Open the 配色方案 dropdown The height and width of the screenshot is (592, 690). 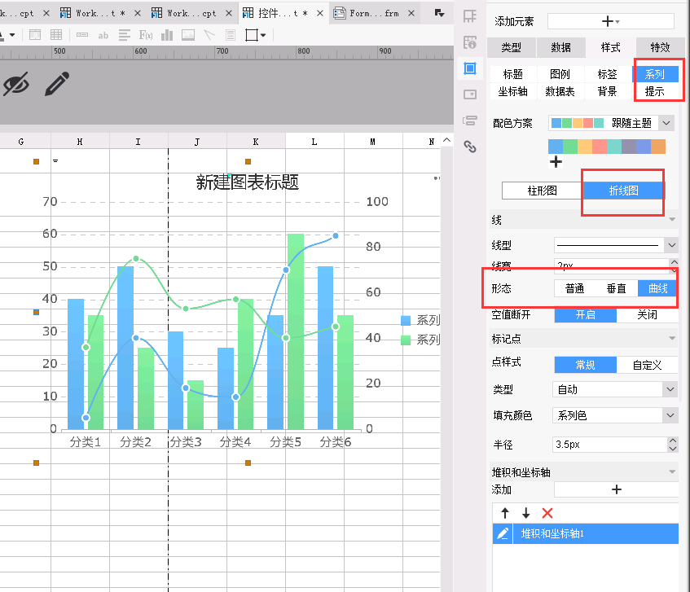(666, 123)
